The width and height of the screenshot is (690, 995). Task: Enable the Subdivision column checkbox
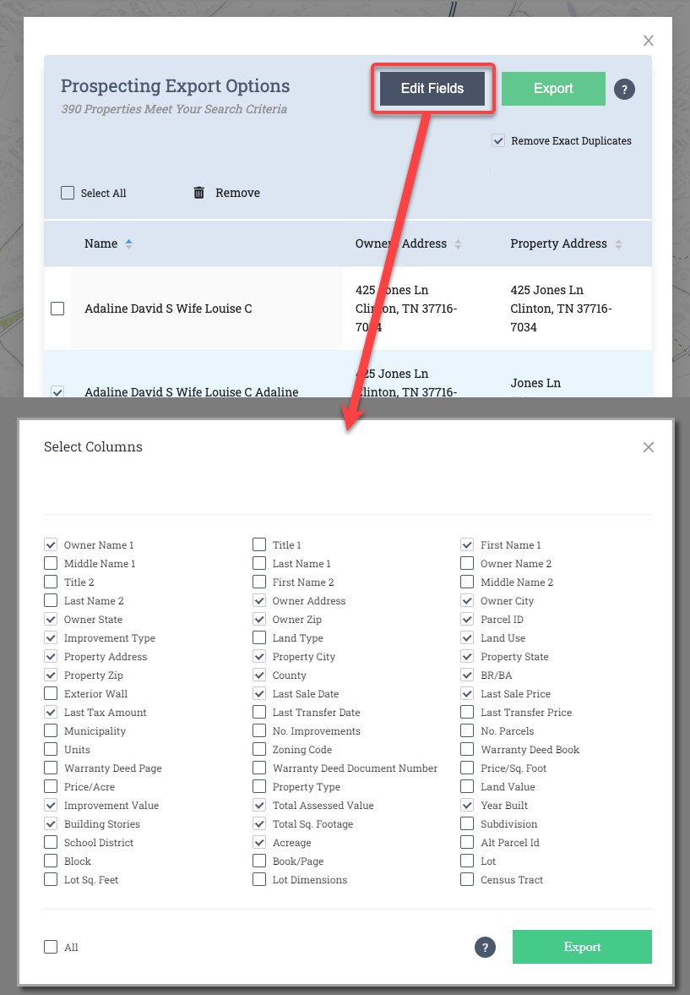pos(467,824)
